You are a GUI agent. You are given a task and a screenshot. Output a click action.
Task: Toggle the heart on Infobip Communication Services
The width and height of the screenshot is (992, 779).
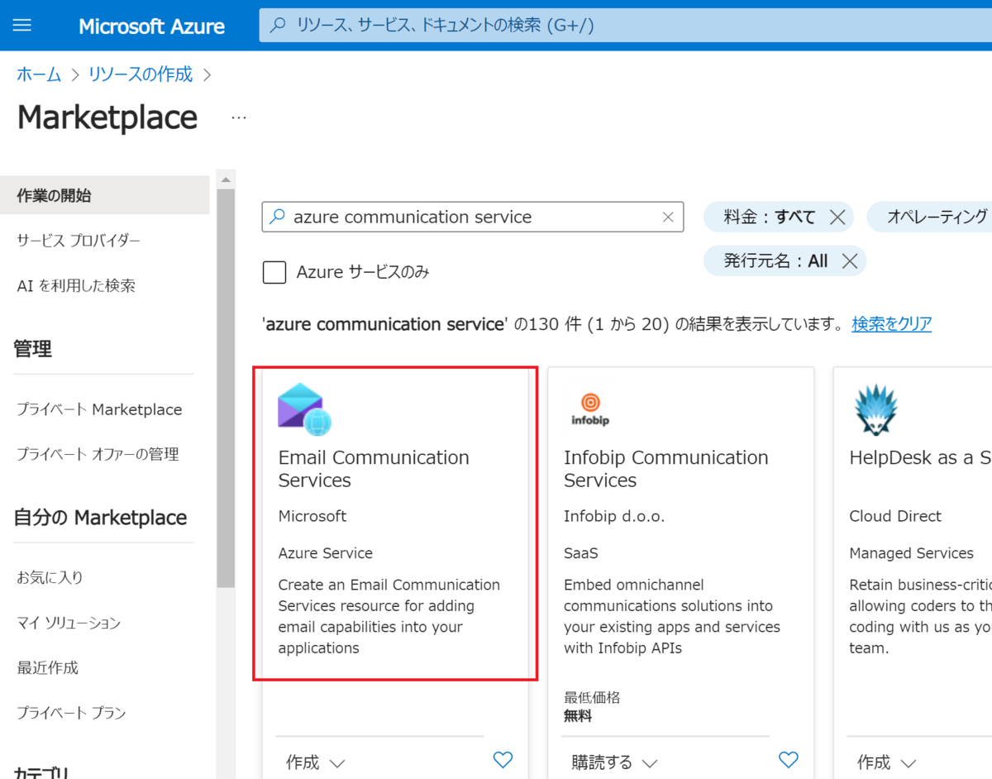pyautogui.click(x=788, y=759)
